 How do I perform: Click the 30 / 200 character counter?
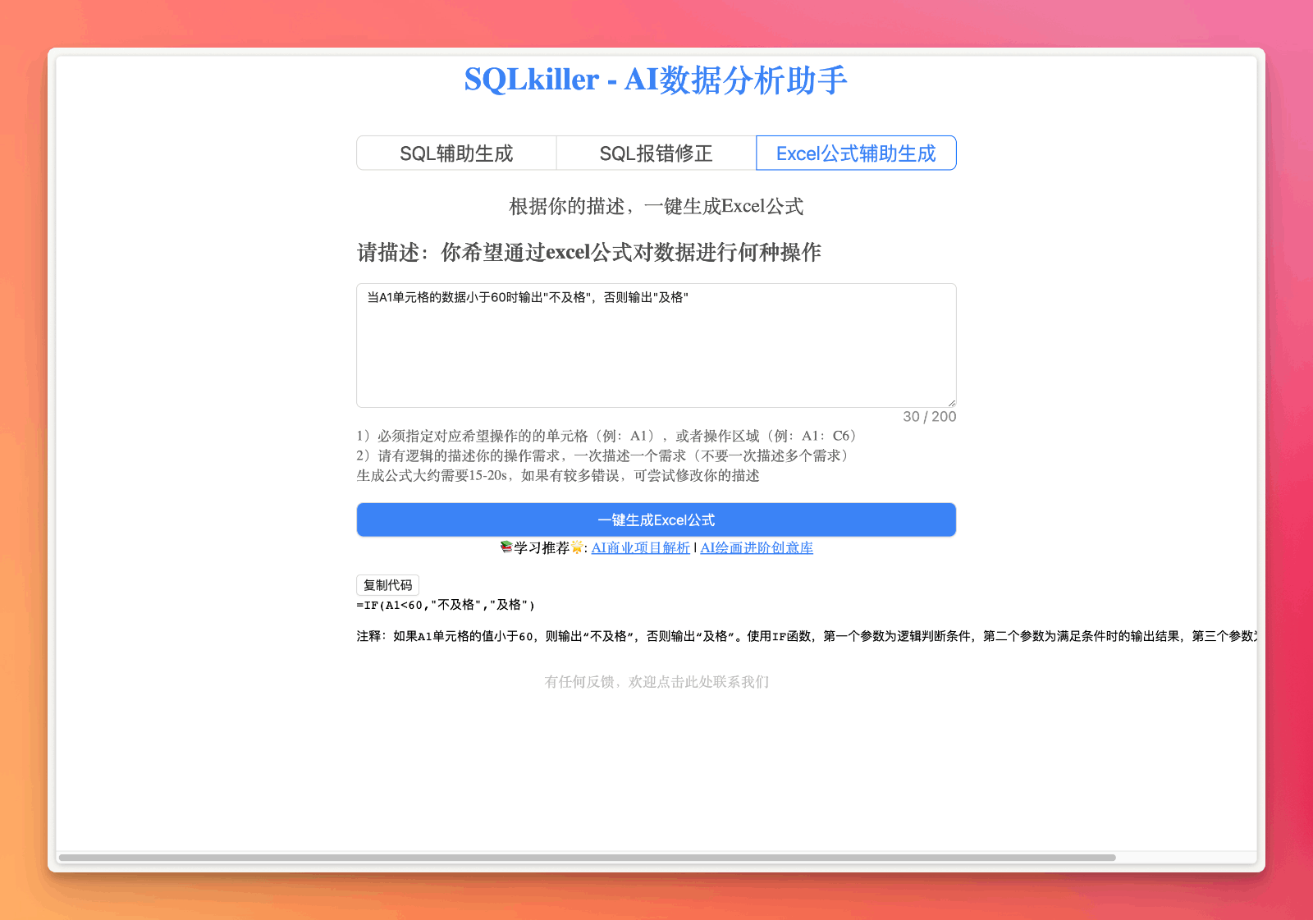pyautogui.click(x=929, y=417)
